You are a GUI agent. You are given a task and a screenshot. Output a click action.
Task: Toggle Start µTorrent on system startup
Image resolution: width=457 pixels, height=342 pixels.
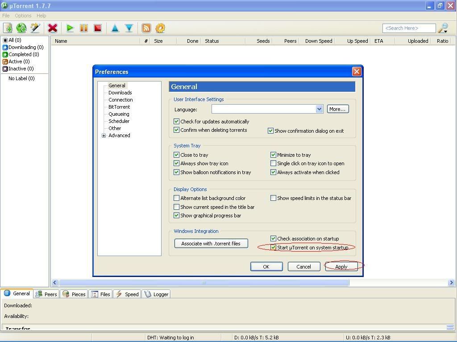tap(274, 248)
